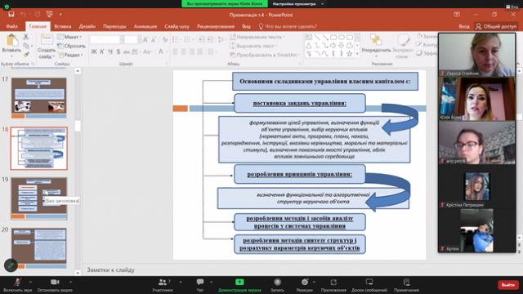Open Participants (Участники) icon
This screenshot has width=523, height=294.
coord(163,282)
